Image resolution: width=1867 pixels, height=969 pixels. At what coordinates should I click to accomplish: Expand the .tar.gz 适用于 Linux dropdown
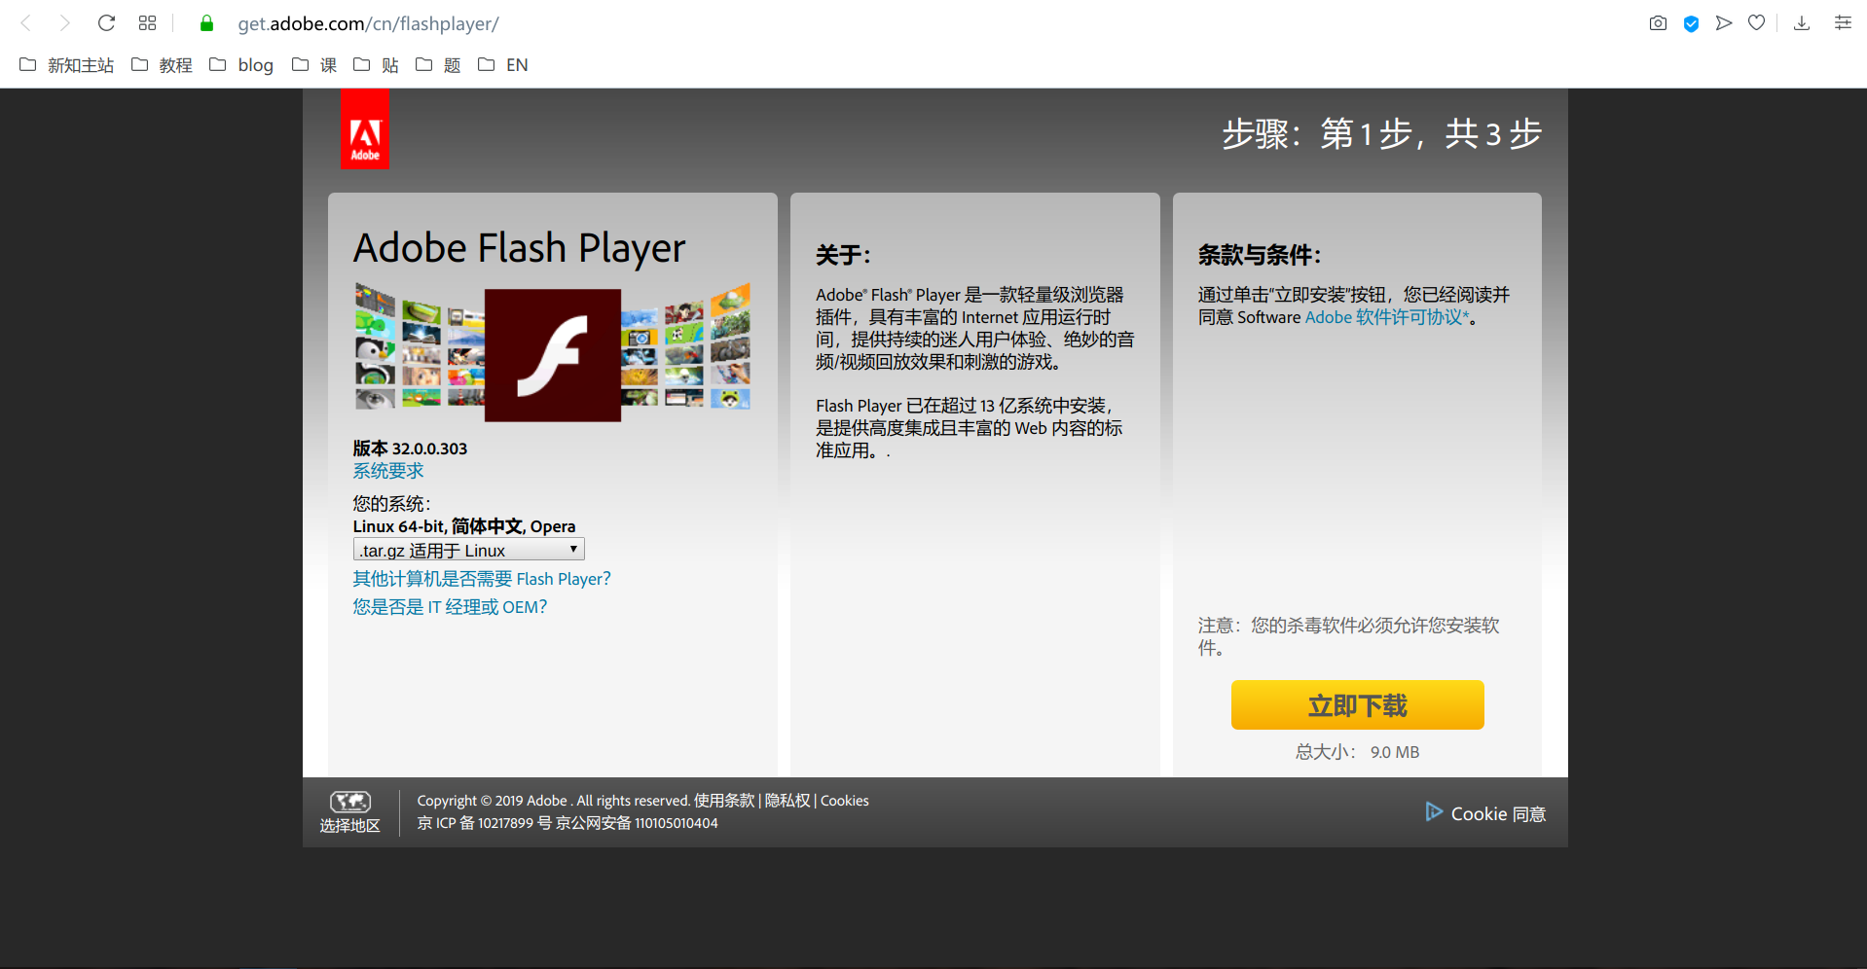(468, 550)
